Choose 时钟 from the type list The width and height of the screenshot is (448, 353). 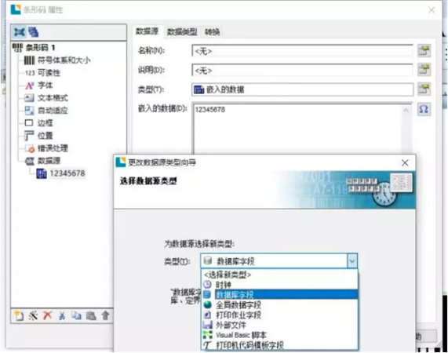point(279,285)
